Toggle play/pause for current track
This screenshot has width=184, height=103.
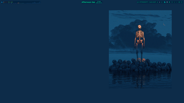pos(160,2)
